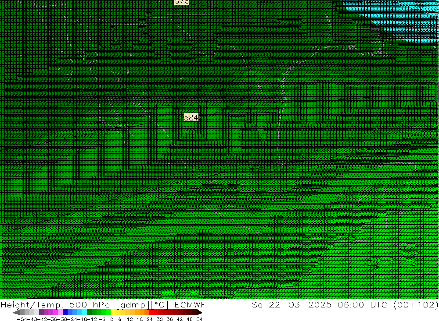The height and width of the screenshot is (321, 439).
Task: Click the dark blue -30 °C legend swatch
Action: click(65, 312)
